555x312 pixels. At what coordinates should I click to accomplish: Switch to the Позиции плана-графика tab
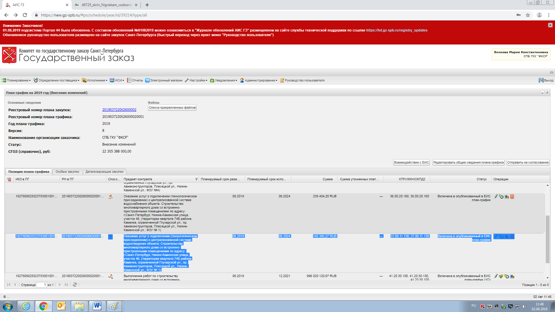(x=29, y=172)
